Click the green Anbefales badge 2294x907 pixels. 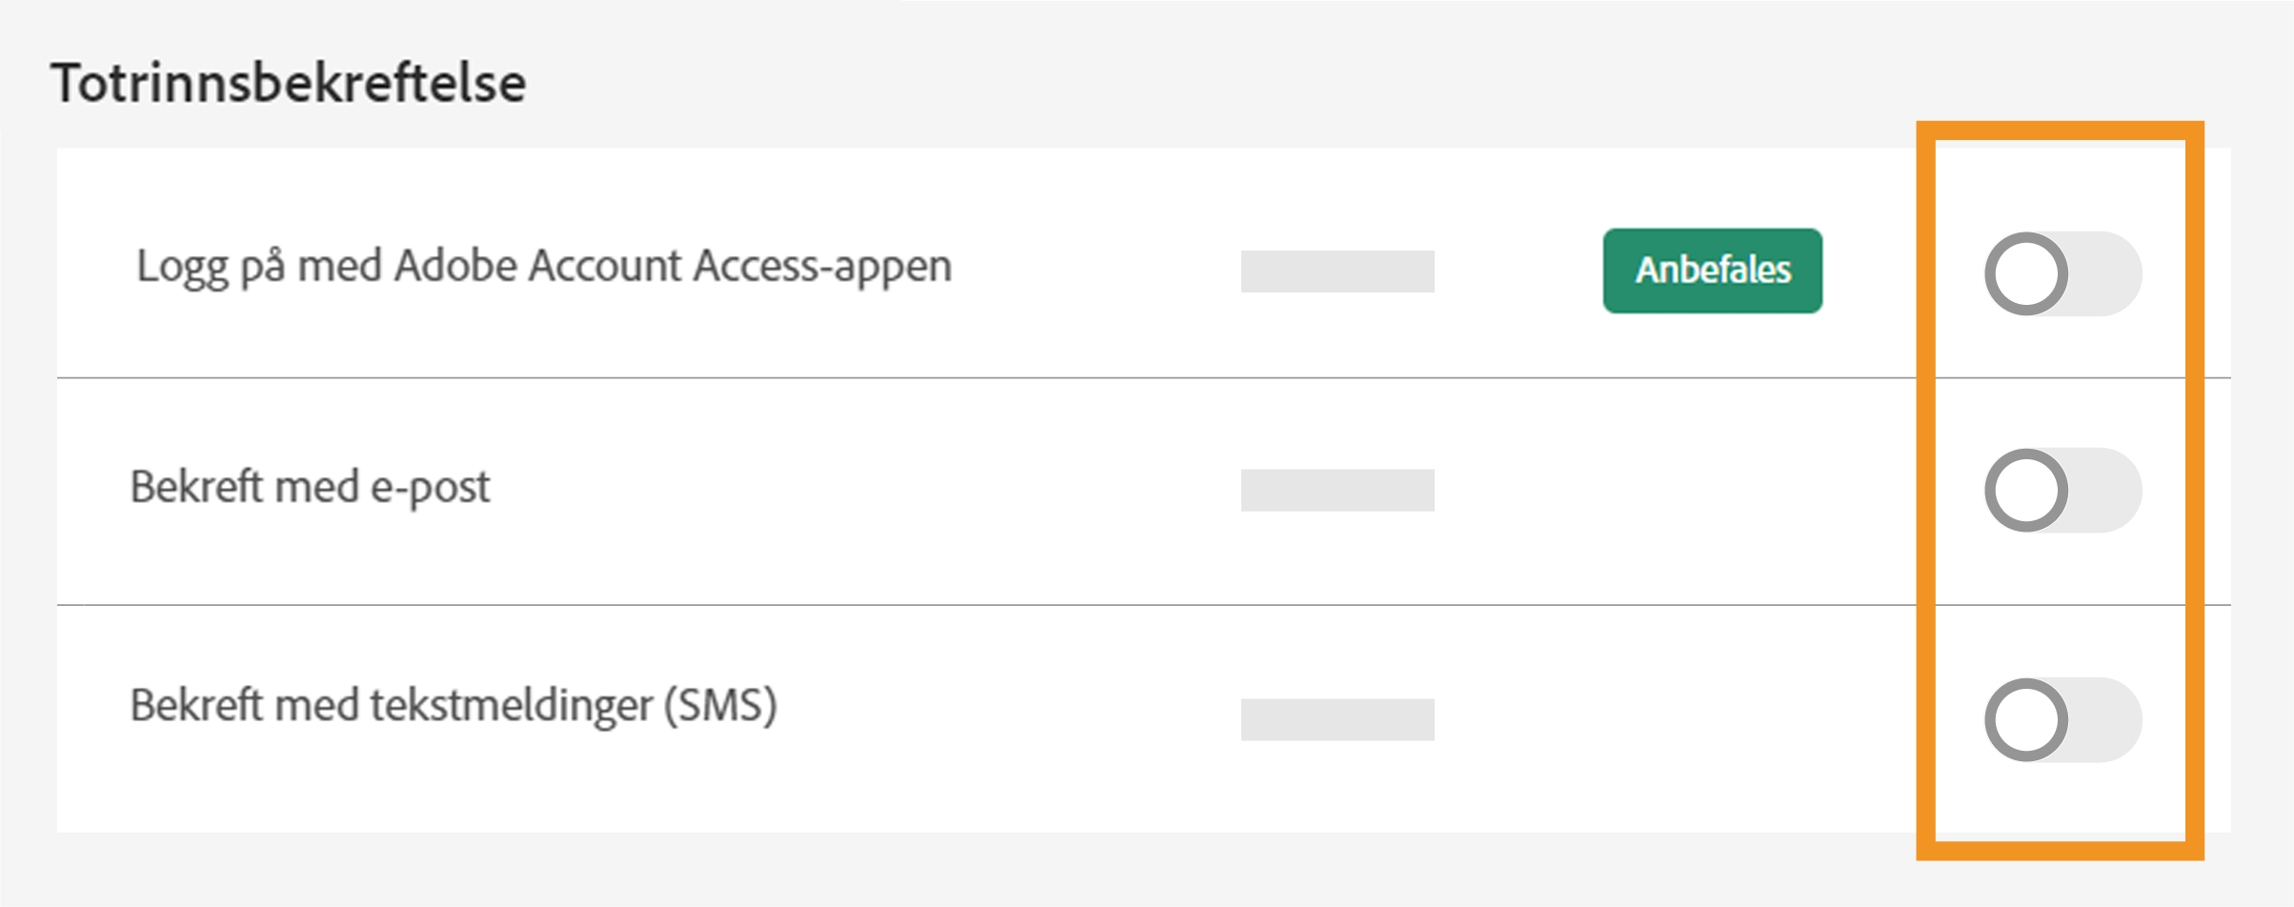click(x=1712, y=271)
